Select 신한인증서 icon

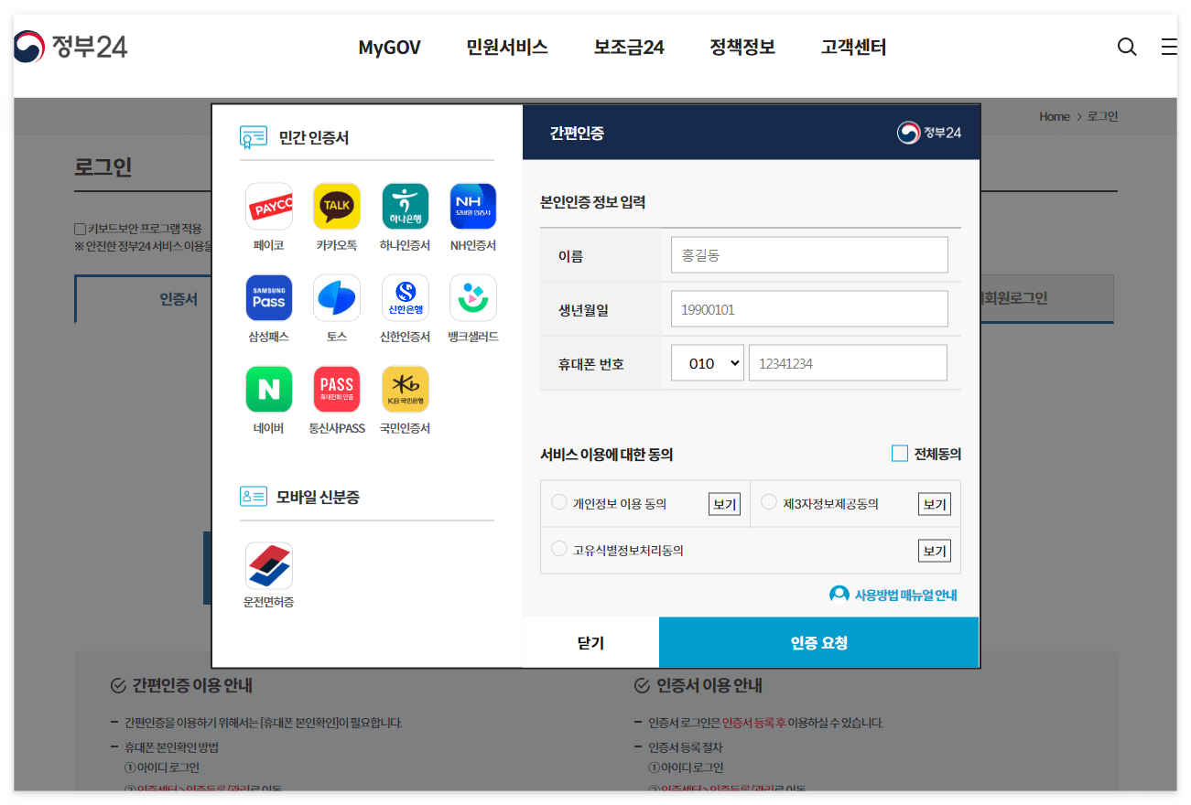coord(405,297)
